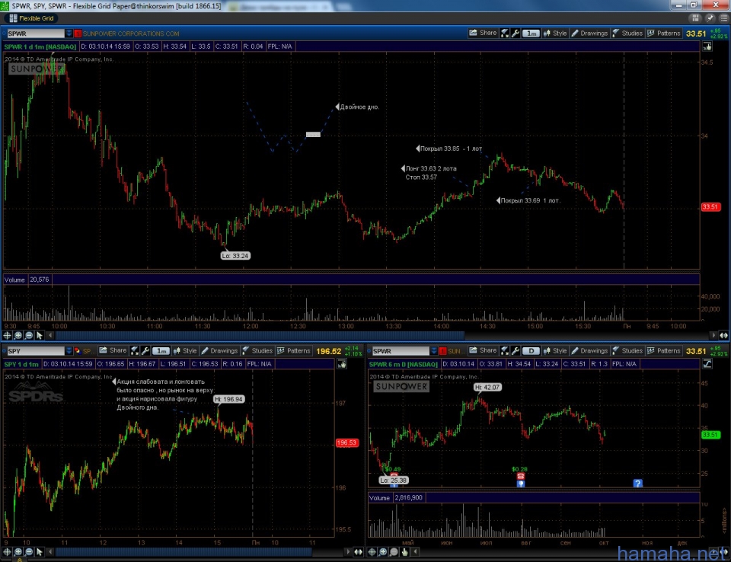
Task: Click zoom in icon under the SPWR daily chart
Action: tap(383, 552)
